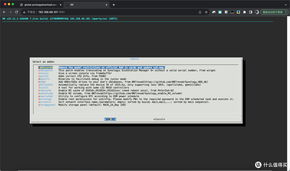This screenshot has width=290, height=171.
Task: Close the RR tab
Action: click(x=107, y=5)
